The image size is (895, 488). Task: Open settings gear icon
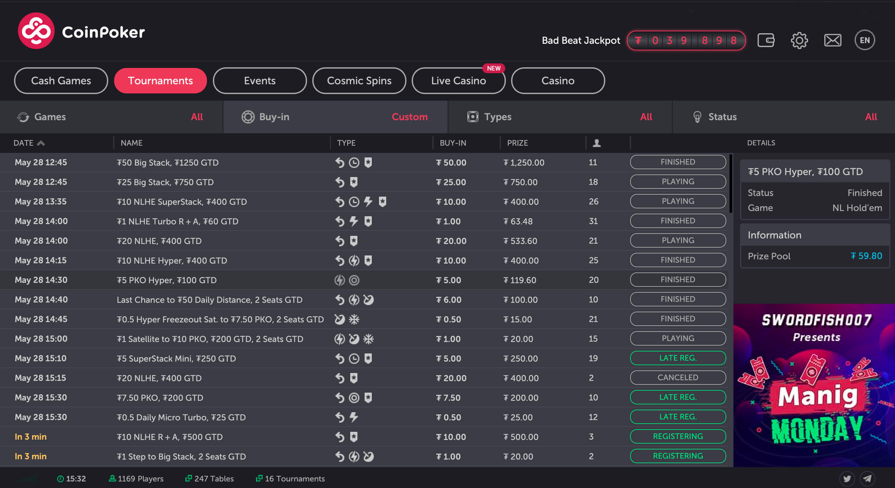799,40
